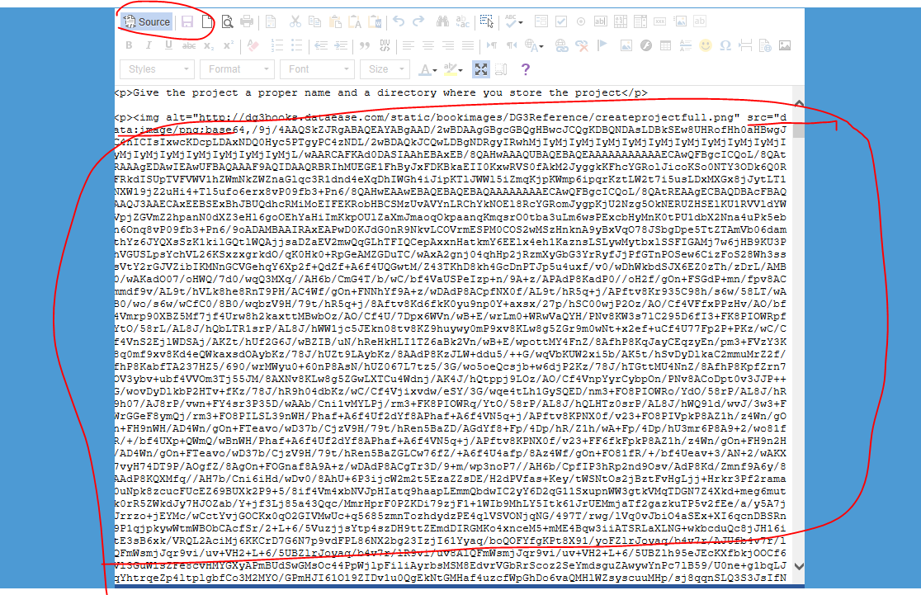The image size is (921, 595).
Task: Insert a Selection Field form element
Action: pyautogui.click(x=640, y=21)
